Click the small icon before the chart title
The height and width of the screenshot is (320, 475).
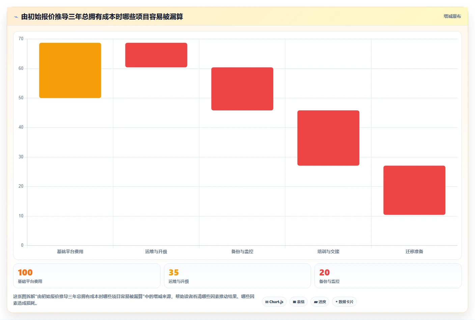16,17
